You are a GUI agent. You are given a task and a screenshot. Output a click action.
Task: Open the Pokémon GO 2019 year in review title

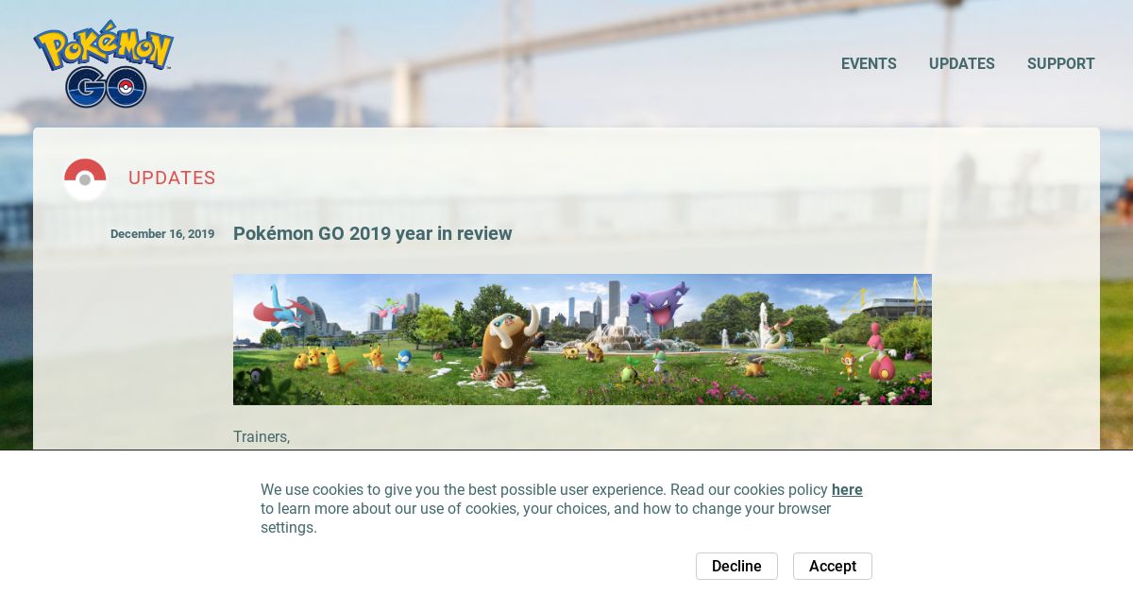(x=372, y=233)
